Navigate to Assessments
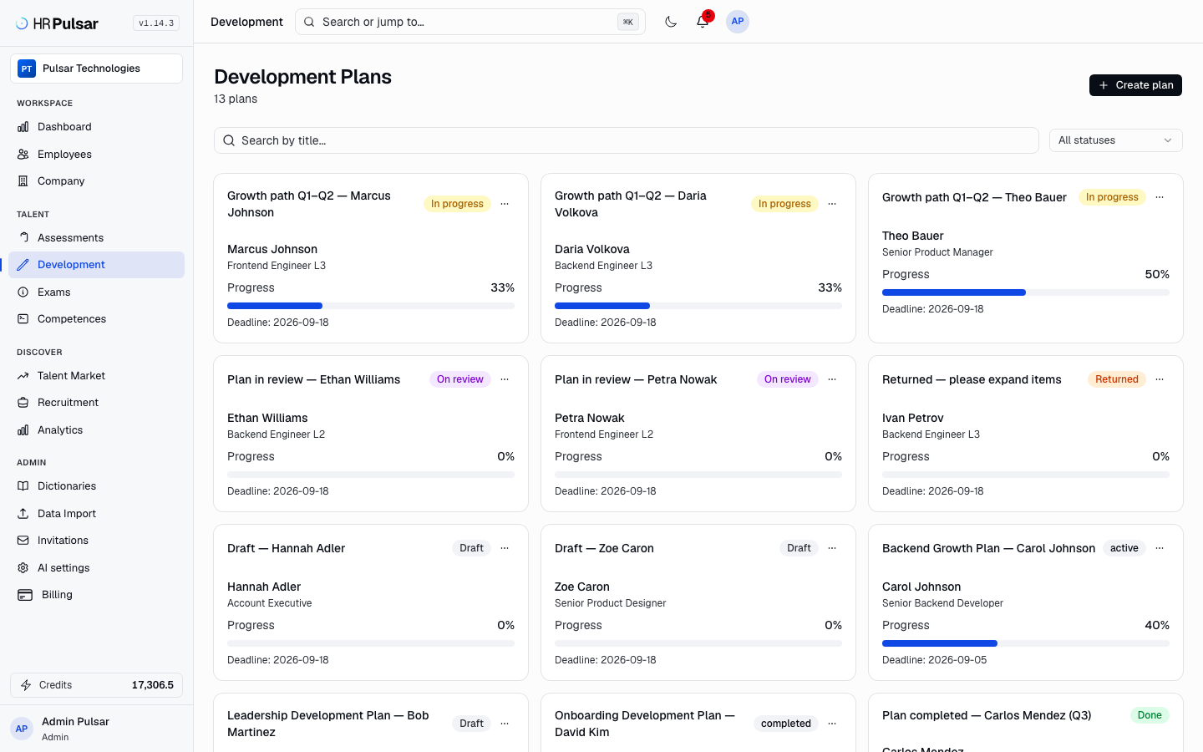The width and height of the screenshot is (1203, 752). (x=96, y=238)
